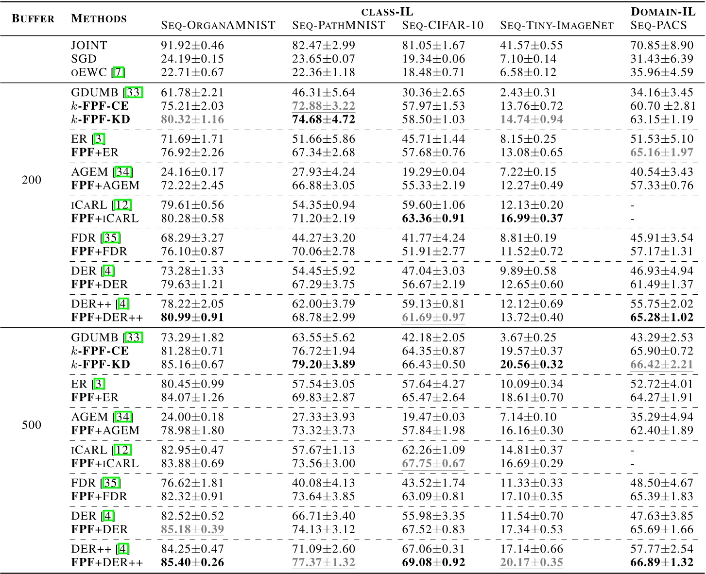Open citation [7] next to oEWC
This screenshot has width=706, height=574.
click(x=118, y=72)
